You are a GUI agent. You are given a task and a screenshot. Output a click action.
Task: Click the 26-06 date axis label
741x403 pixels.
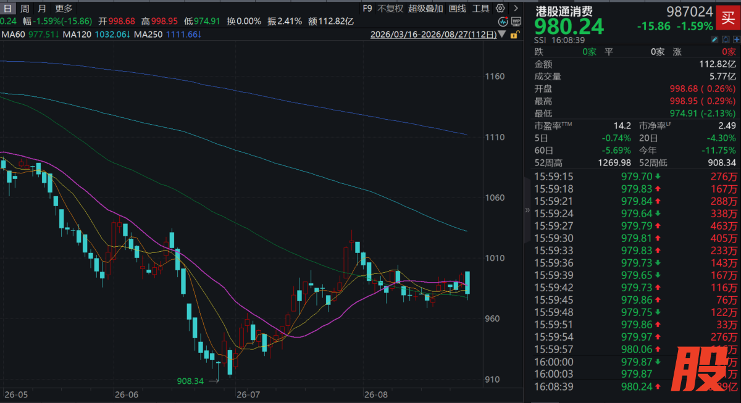coord(126,394)
